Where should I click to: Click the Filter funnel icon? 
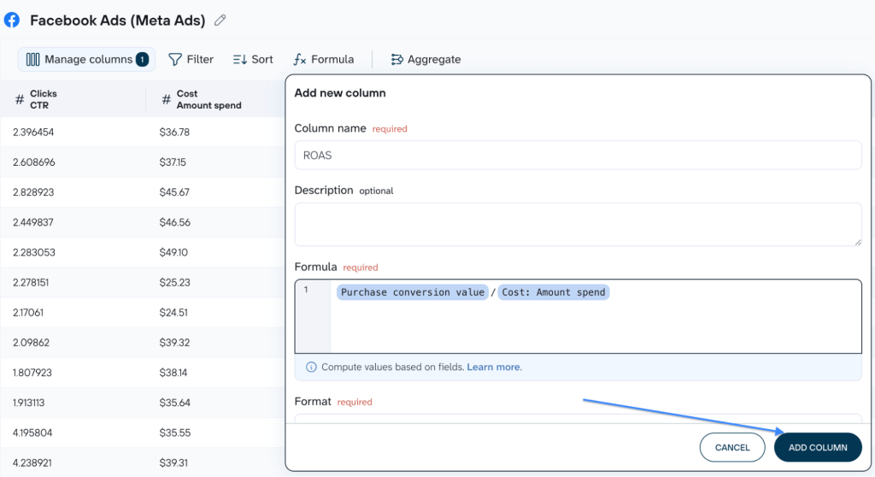(x=174, y=59)
